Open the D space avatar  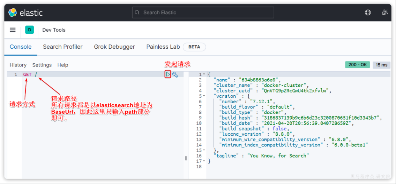click(x=30, y=30)
